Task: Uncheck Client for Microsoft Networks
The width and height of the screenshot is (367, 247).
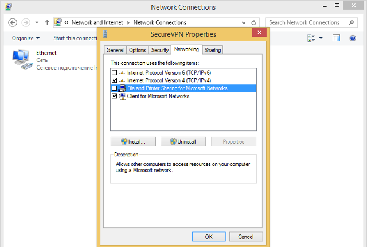Action: click(x=114, y=96)
